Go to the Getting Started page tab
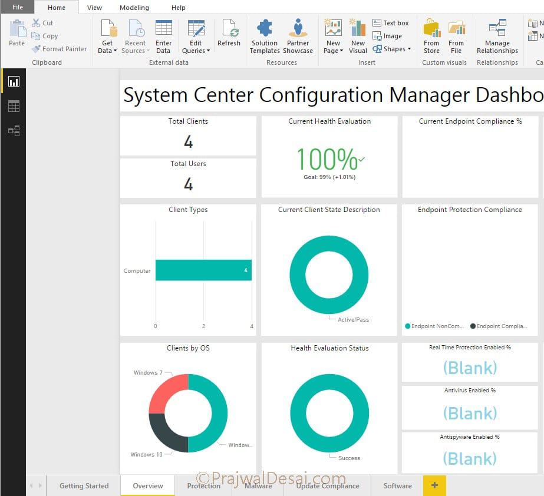Viewport: 544px width, 496px height. pos(84,486)
